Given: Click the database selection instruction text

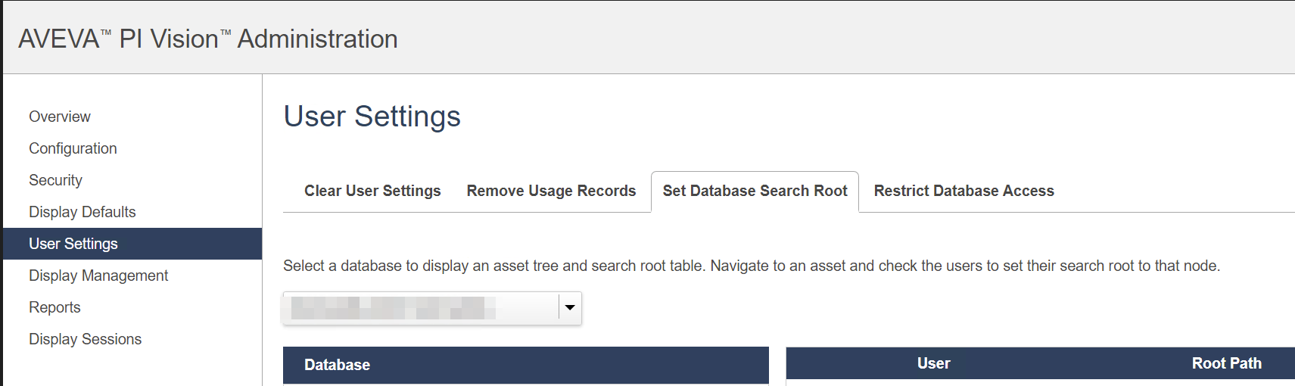Looking at the screenshot, I should tap(751, 266).
